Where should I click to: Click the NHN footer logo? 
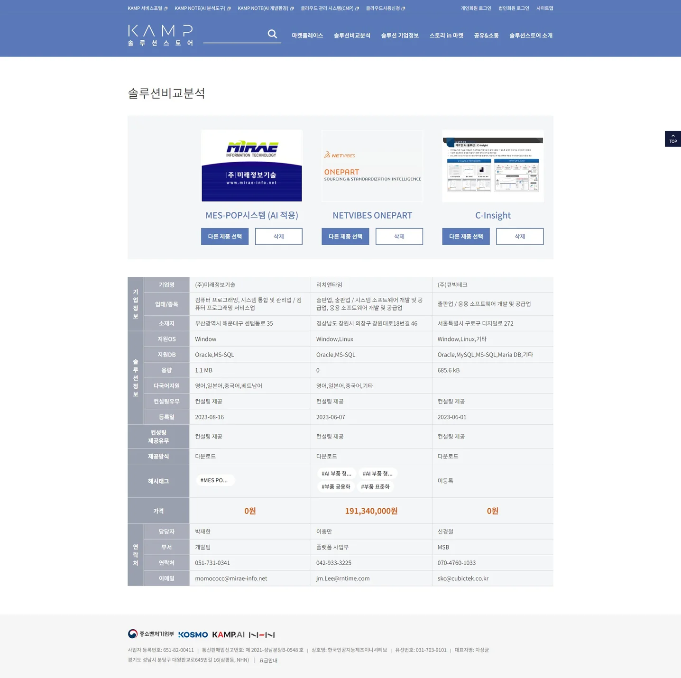(262, 635)
